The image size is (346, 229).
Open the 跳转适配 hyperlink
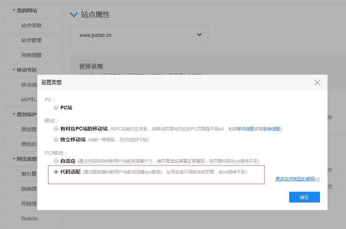(271, 129)
